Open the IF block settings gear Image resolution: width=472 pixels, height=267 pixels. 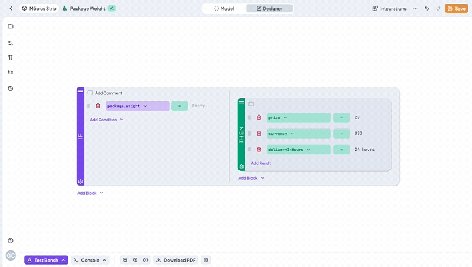pos(80,182)
